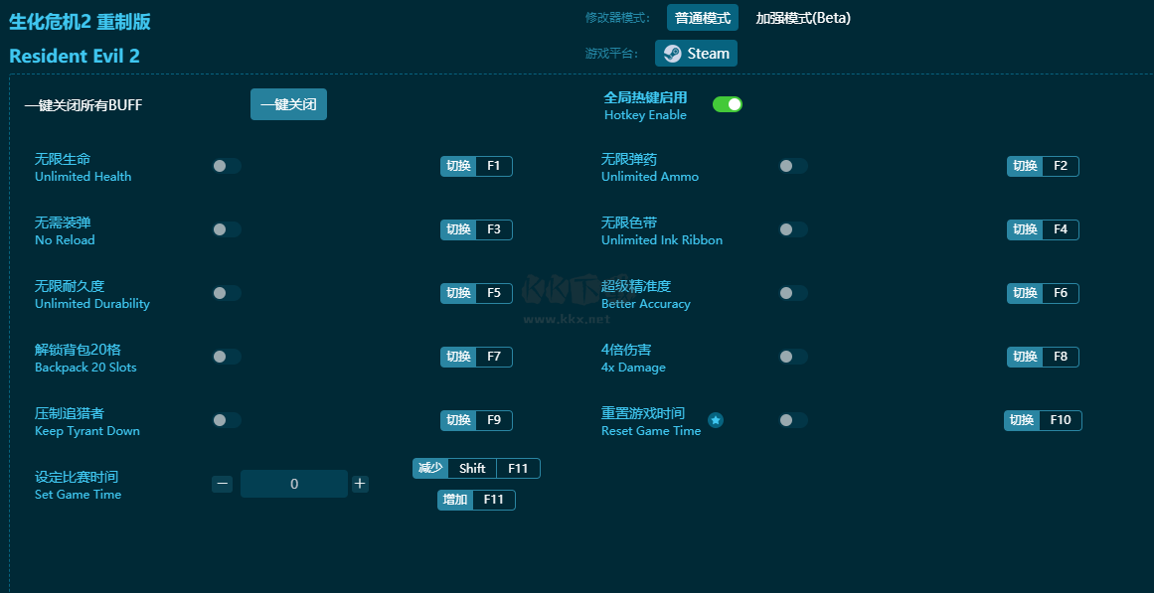1154x593 pixels.
Task: Toggle Unlimited Ink Ribbon switch
Action: coord(793,229)
